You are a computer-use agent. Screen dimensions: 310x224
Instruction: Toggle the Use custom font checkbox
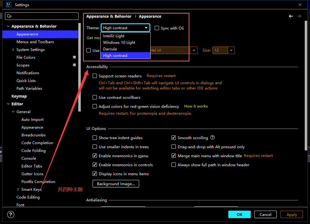pos(89,50)
